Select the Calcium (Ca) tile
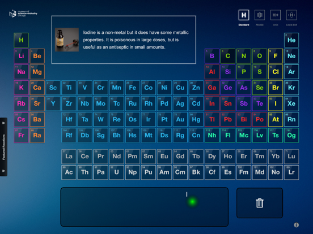This screenshot has height=234, width=313. click(x=37, y=88)
